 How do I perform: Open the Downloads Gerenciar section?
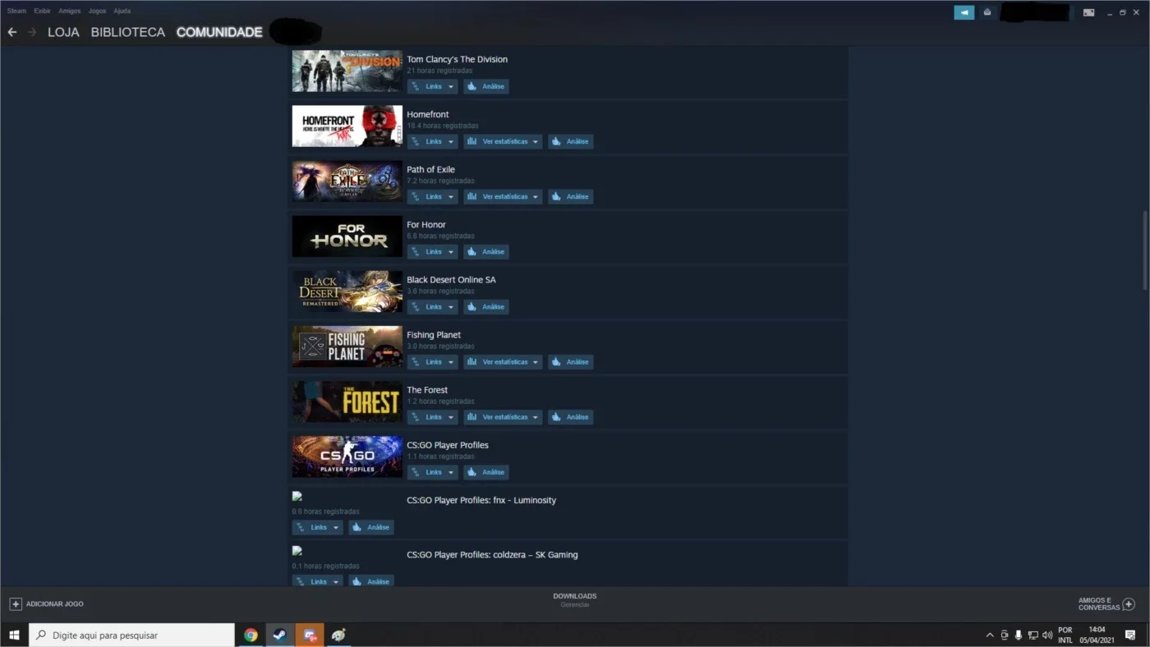(575, 600)
